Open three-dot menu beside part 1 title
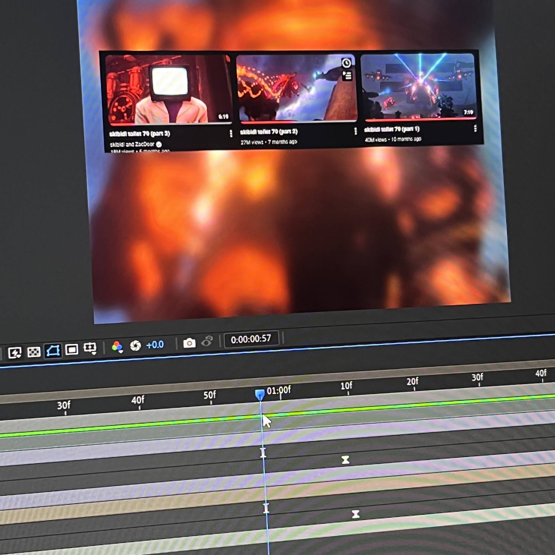The image size is (555, 555). click(475, 128)
